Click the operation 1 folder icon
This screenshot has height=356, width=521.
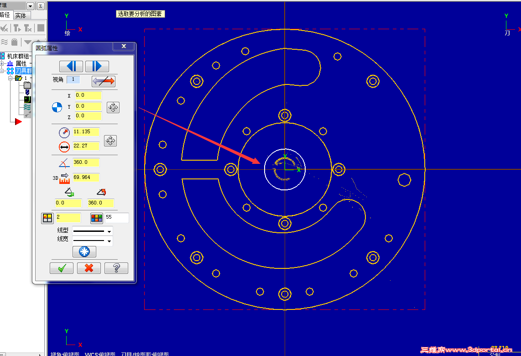(x=19, y=78)
